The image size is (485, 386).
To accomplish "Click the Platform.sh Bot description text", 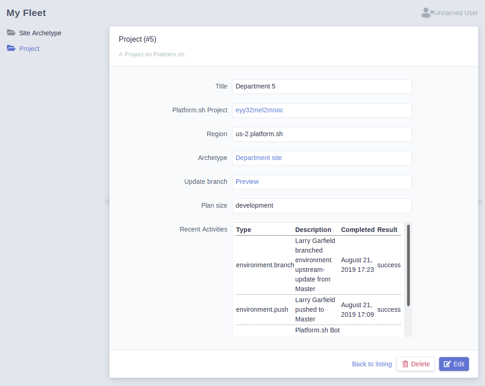I will pos(317,331).
